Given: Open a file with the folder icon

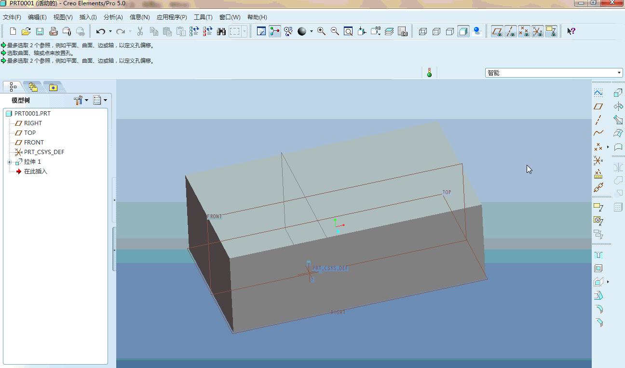Looking at the screenshot, I should click(x=26, y=31).
